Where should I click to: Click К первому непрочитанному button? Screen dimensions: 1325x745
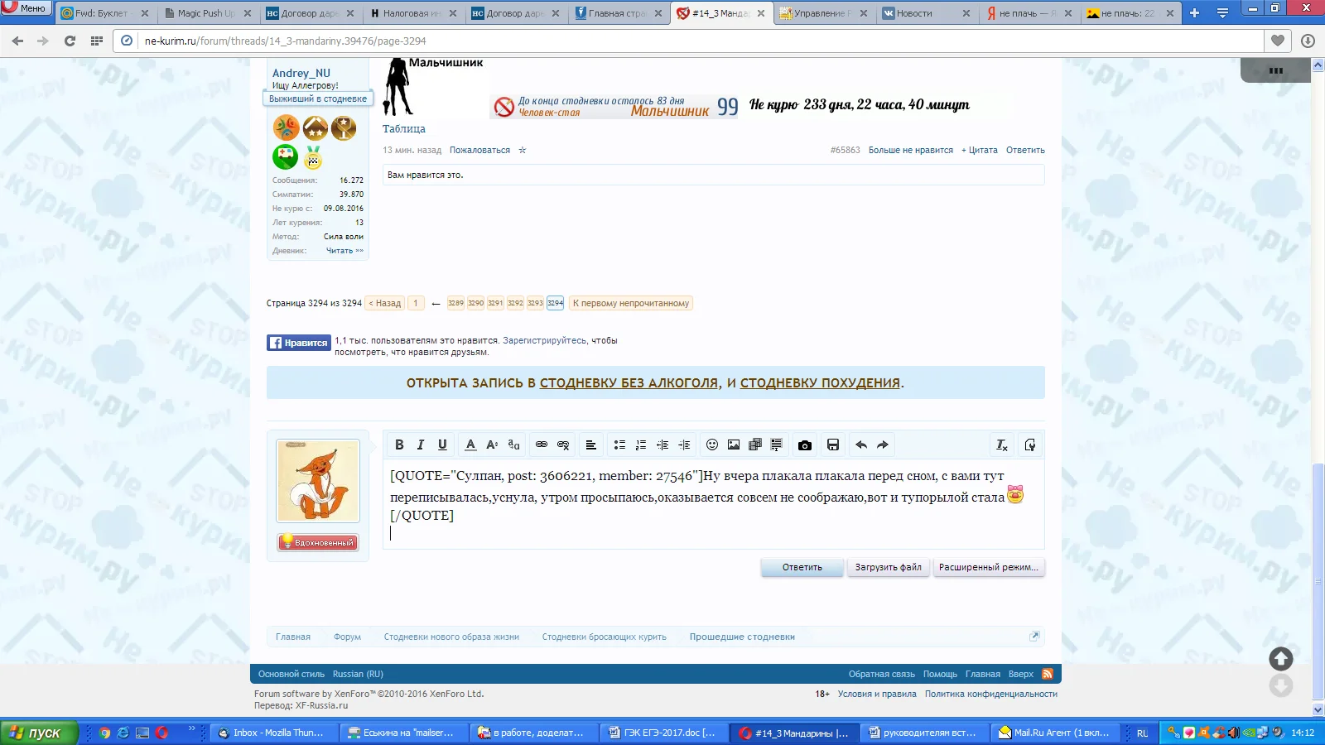[x=631, y=303]
